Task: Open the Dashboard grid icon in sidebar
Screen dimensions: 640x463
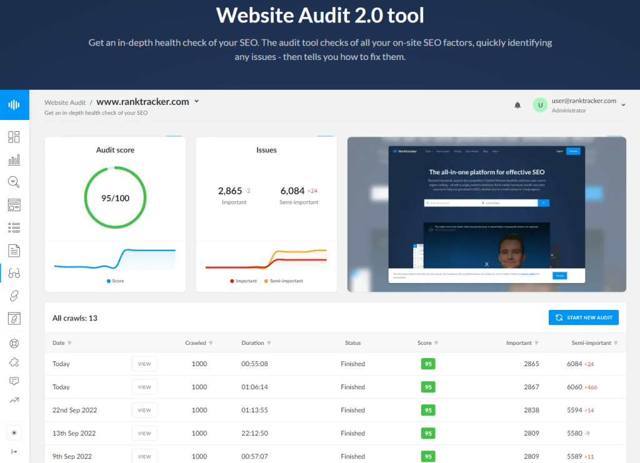Action: click(x=14, y=137)
